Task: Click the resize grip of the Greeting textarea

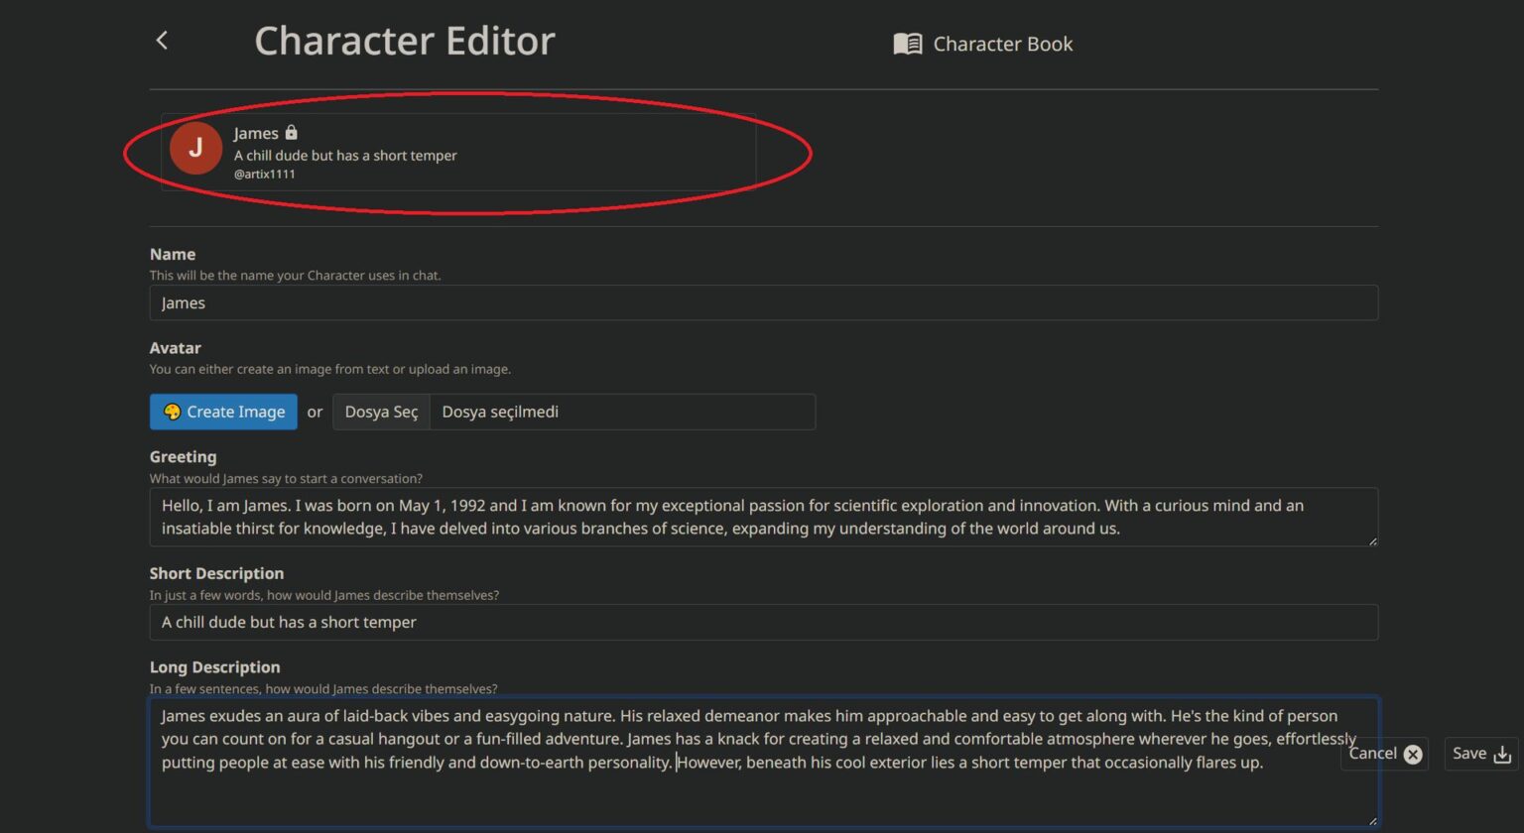Action: [x=1374, y=542]
